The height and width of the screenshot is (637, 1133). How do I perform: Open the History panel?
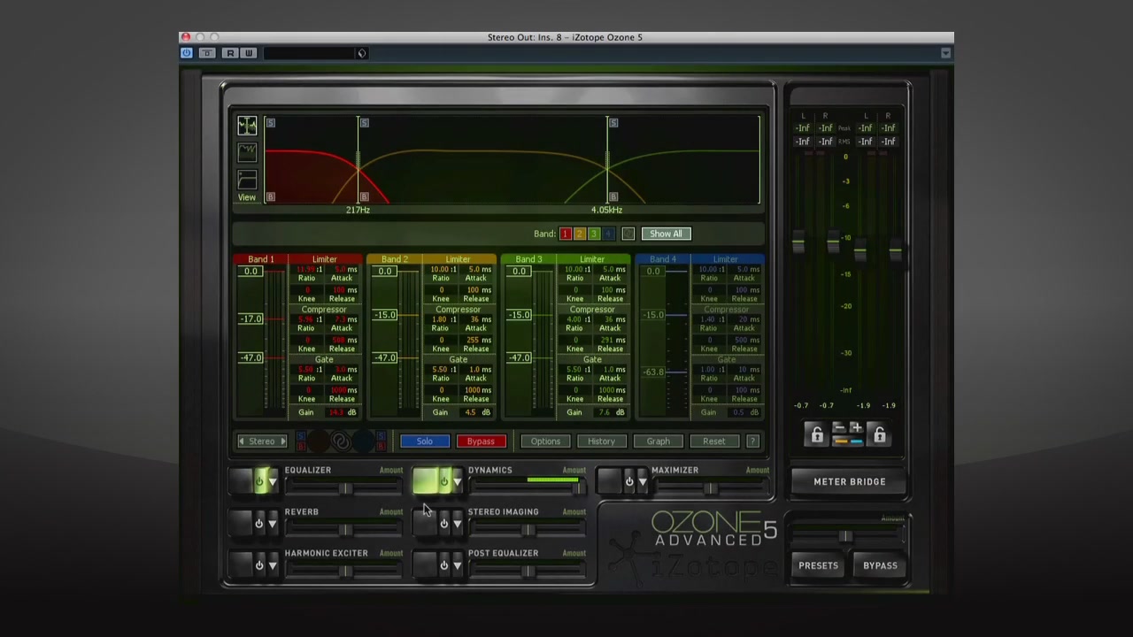point(601,441)
